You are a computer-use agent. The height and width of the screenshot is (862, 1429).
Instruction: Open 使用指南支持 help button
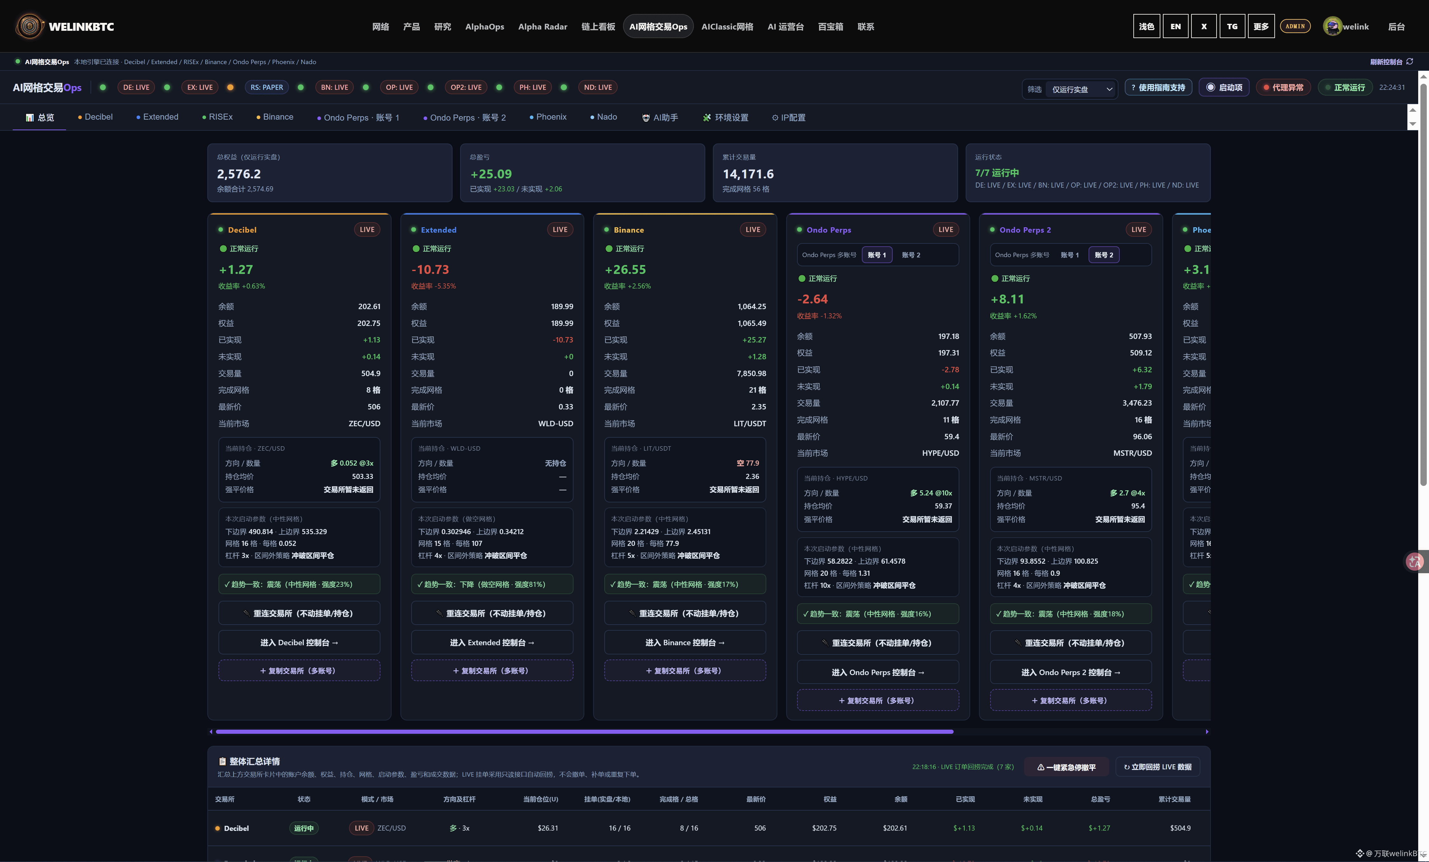coord(1158,88)
